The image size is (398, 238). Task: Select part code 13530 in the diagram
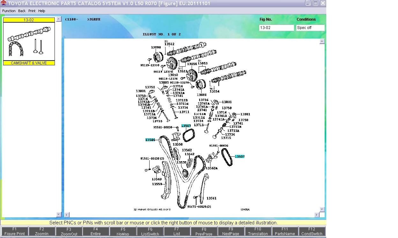tap(181, 162)
